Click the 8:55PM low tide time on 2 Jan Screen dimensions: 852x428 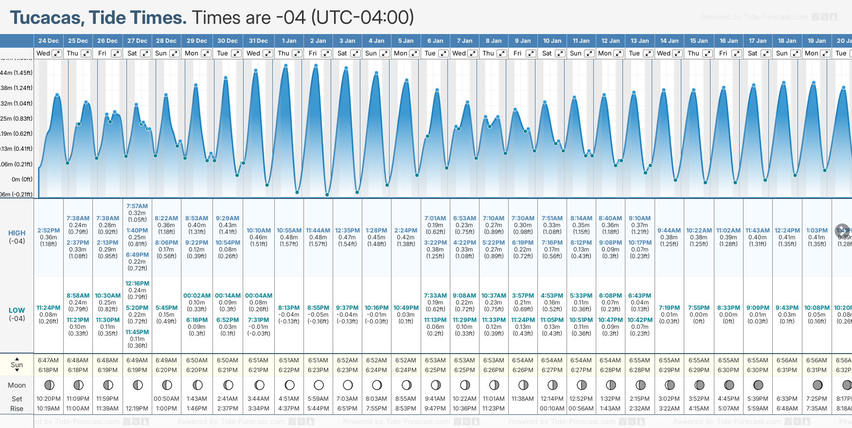(x=318, y=308)
